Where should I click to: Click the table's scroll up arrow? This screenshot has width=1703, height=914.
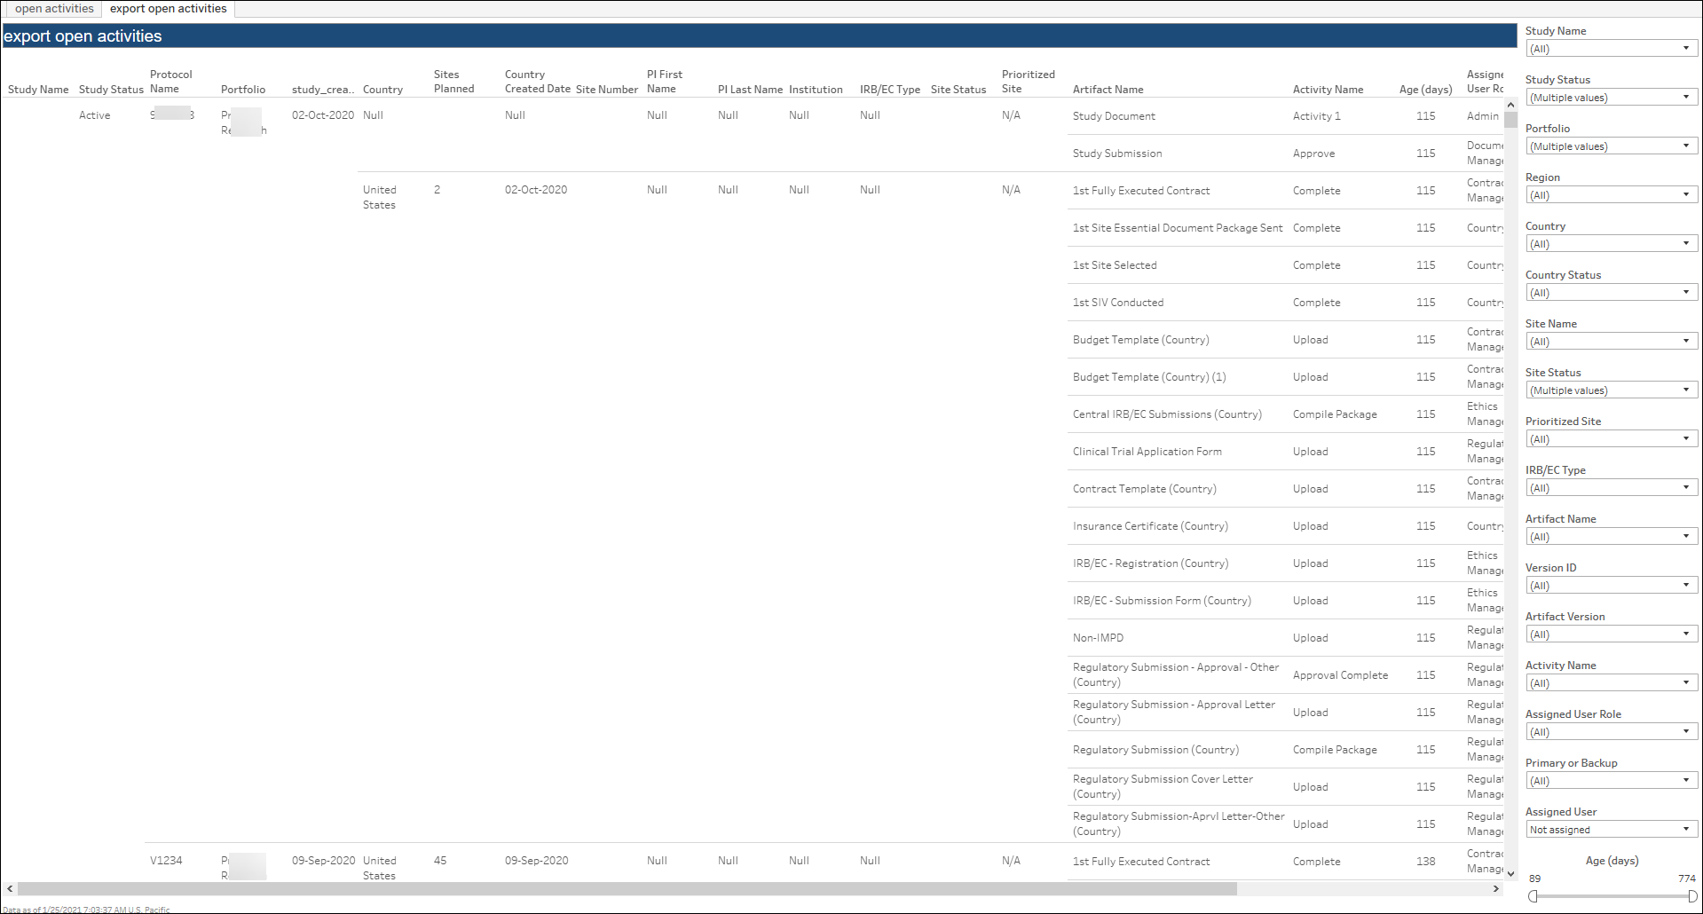tap(1510, 105)
